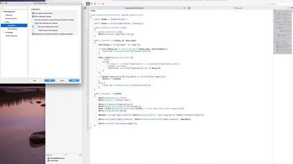Click the Apply button in preferences

[x=74, y=80]
